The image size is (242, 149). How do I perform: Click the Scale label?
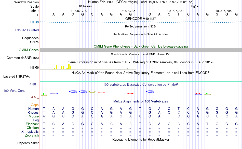pyautogui.click(x=34, y=6)
